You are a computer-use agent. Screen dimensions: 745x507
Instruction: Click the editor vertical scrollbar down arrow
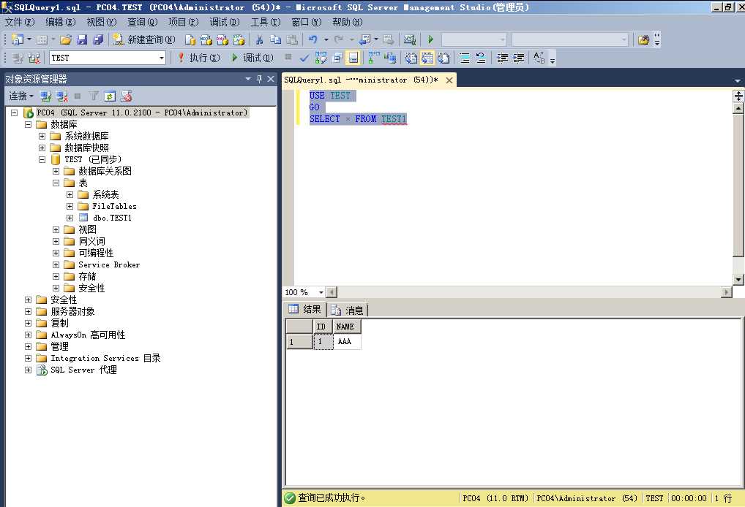(738, 280)
